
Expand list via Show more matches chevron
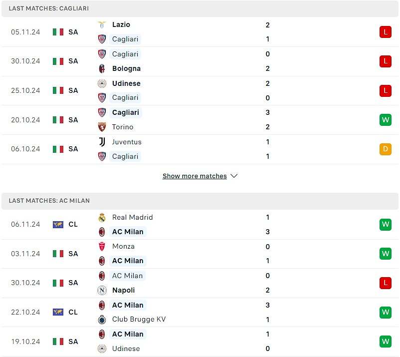(x=234, y=176)
